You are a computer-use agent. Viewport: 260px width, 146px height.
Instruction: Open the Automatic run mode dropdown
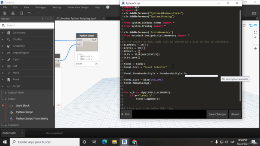(x=13, y=133)
